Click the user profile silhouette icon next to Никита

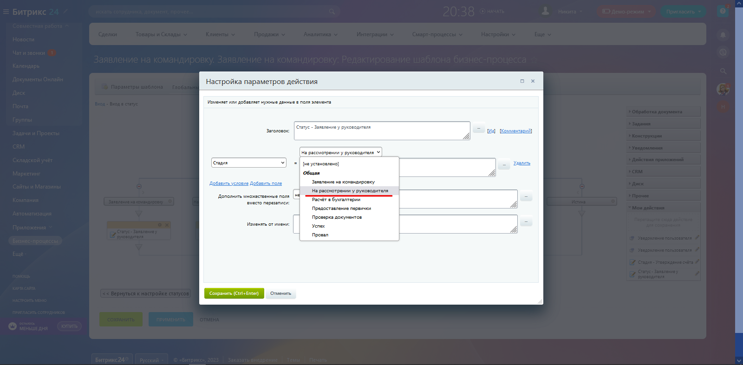(x=546, y=11)
